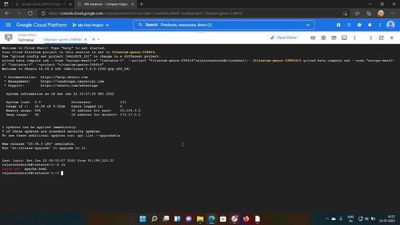Open the browser settings and more menu

point(392,13)
